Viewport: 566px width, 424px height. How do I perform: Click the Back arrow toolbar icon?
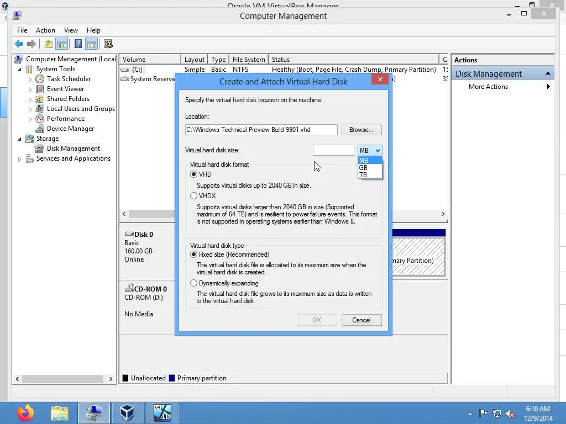[x=19, y=44]
